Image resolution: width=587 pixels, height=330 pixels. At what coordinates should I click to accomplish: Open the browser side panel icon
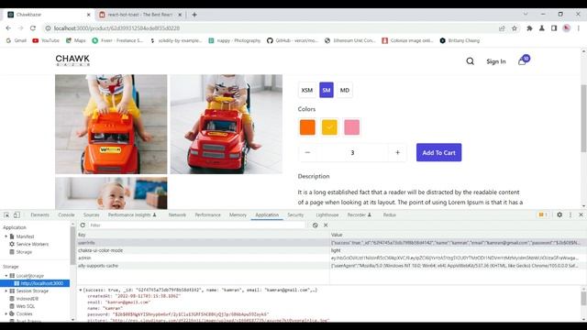554,28
